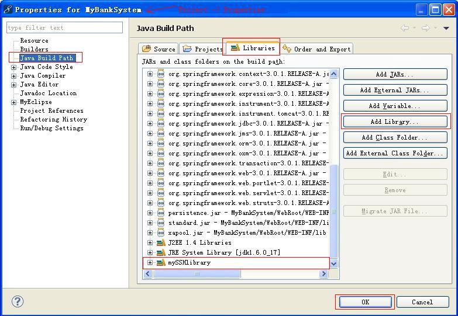This screenshot has height=316, width=458.
Task: Click the J2EE 1.4 Libraries icon
Action: (x=161, y=242)
